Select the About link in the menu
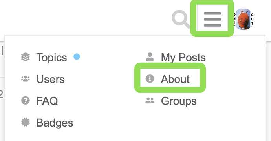Image resolution: width=271 pixels, height=141 pixels. pos(175,79)
